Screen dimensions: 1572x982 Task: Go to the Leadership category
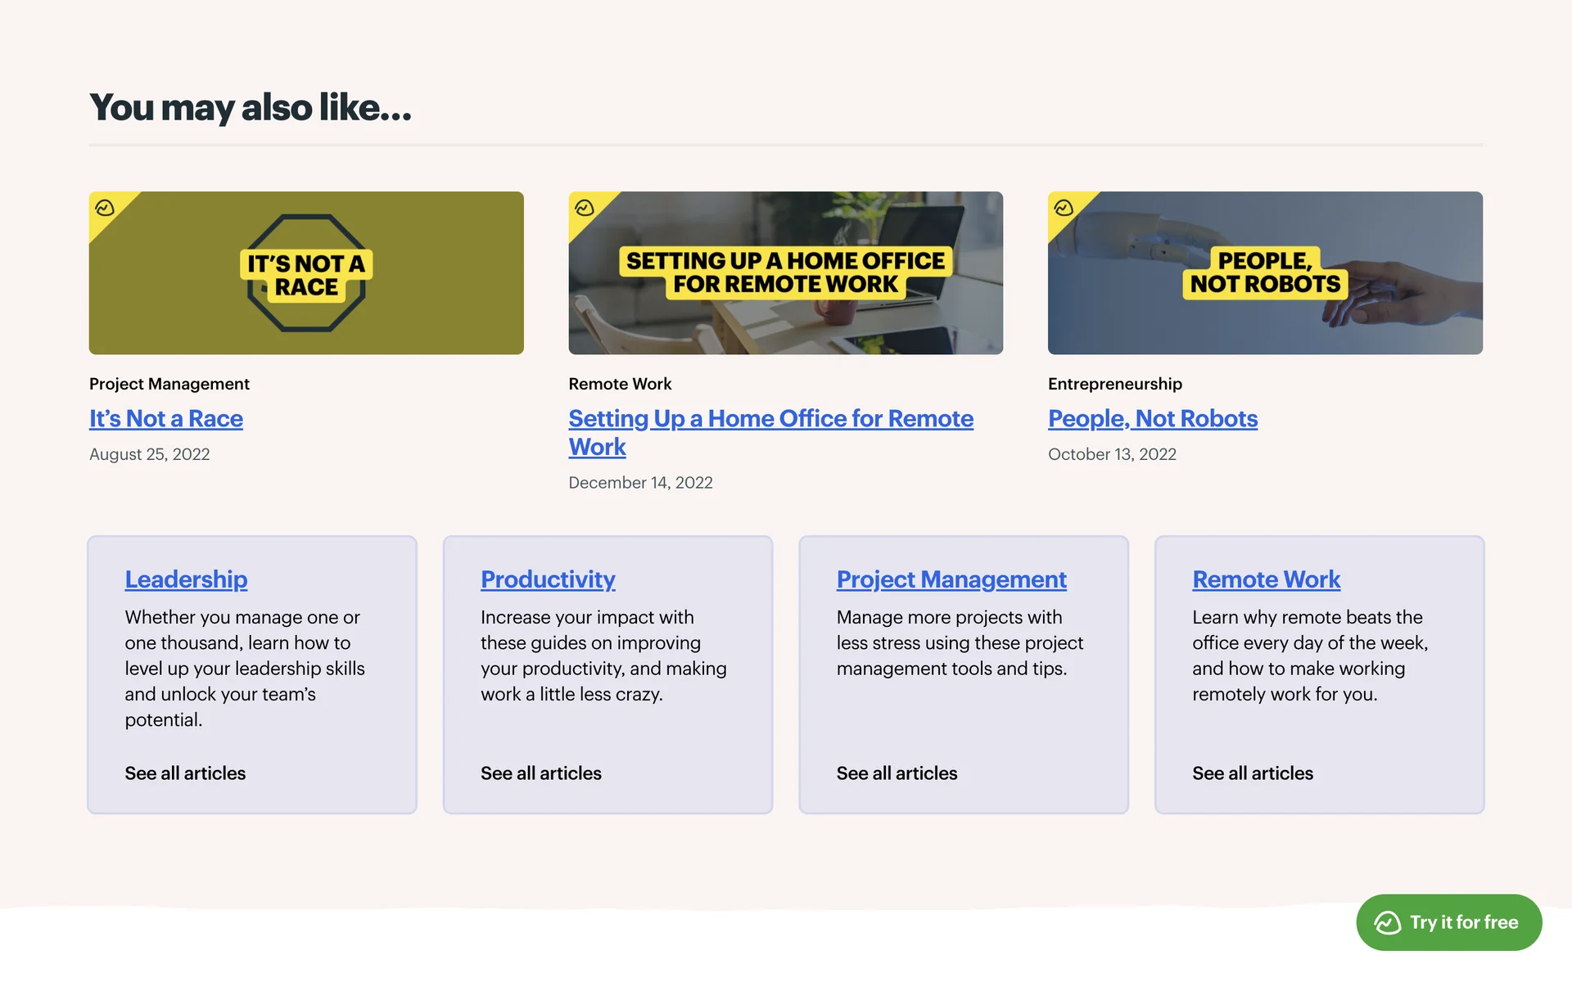pyautogui.click(x=186, y=579)
